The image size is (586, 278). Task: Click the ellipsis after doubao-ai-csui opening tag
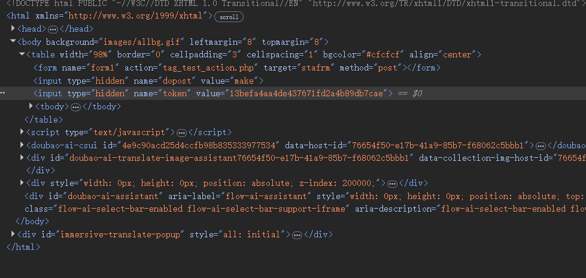click(540, 146)
